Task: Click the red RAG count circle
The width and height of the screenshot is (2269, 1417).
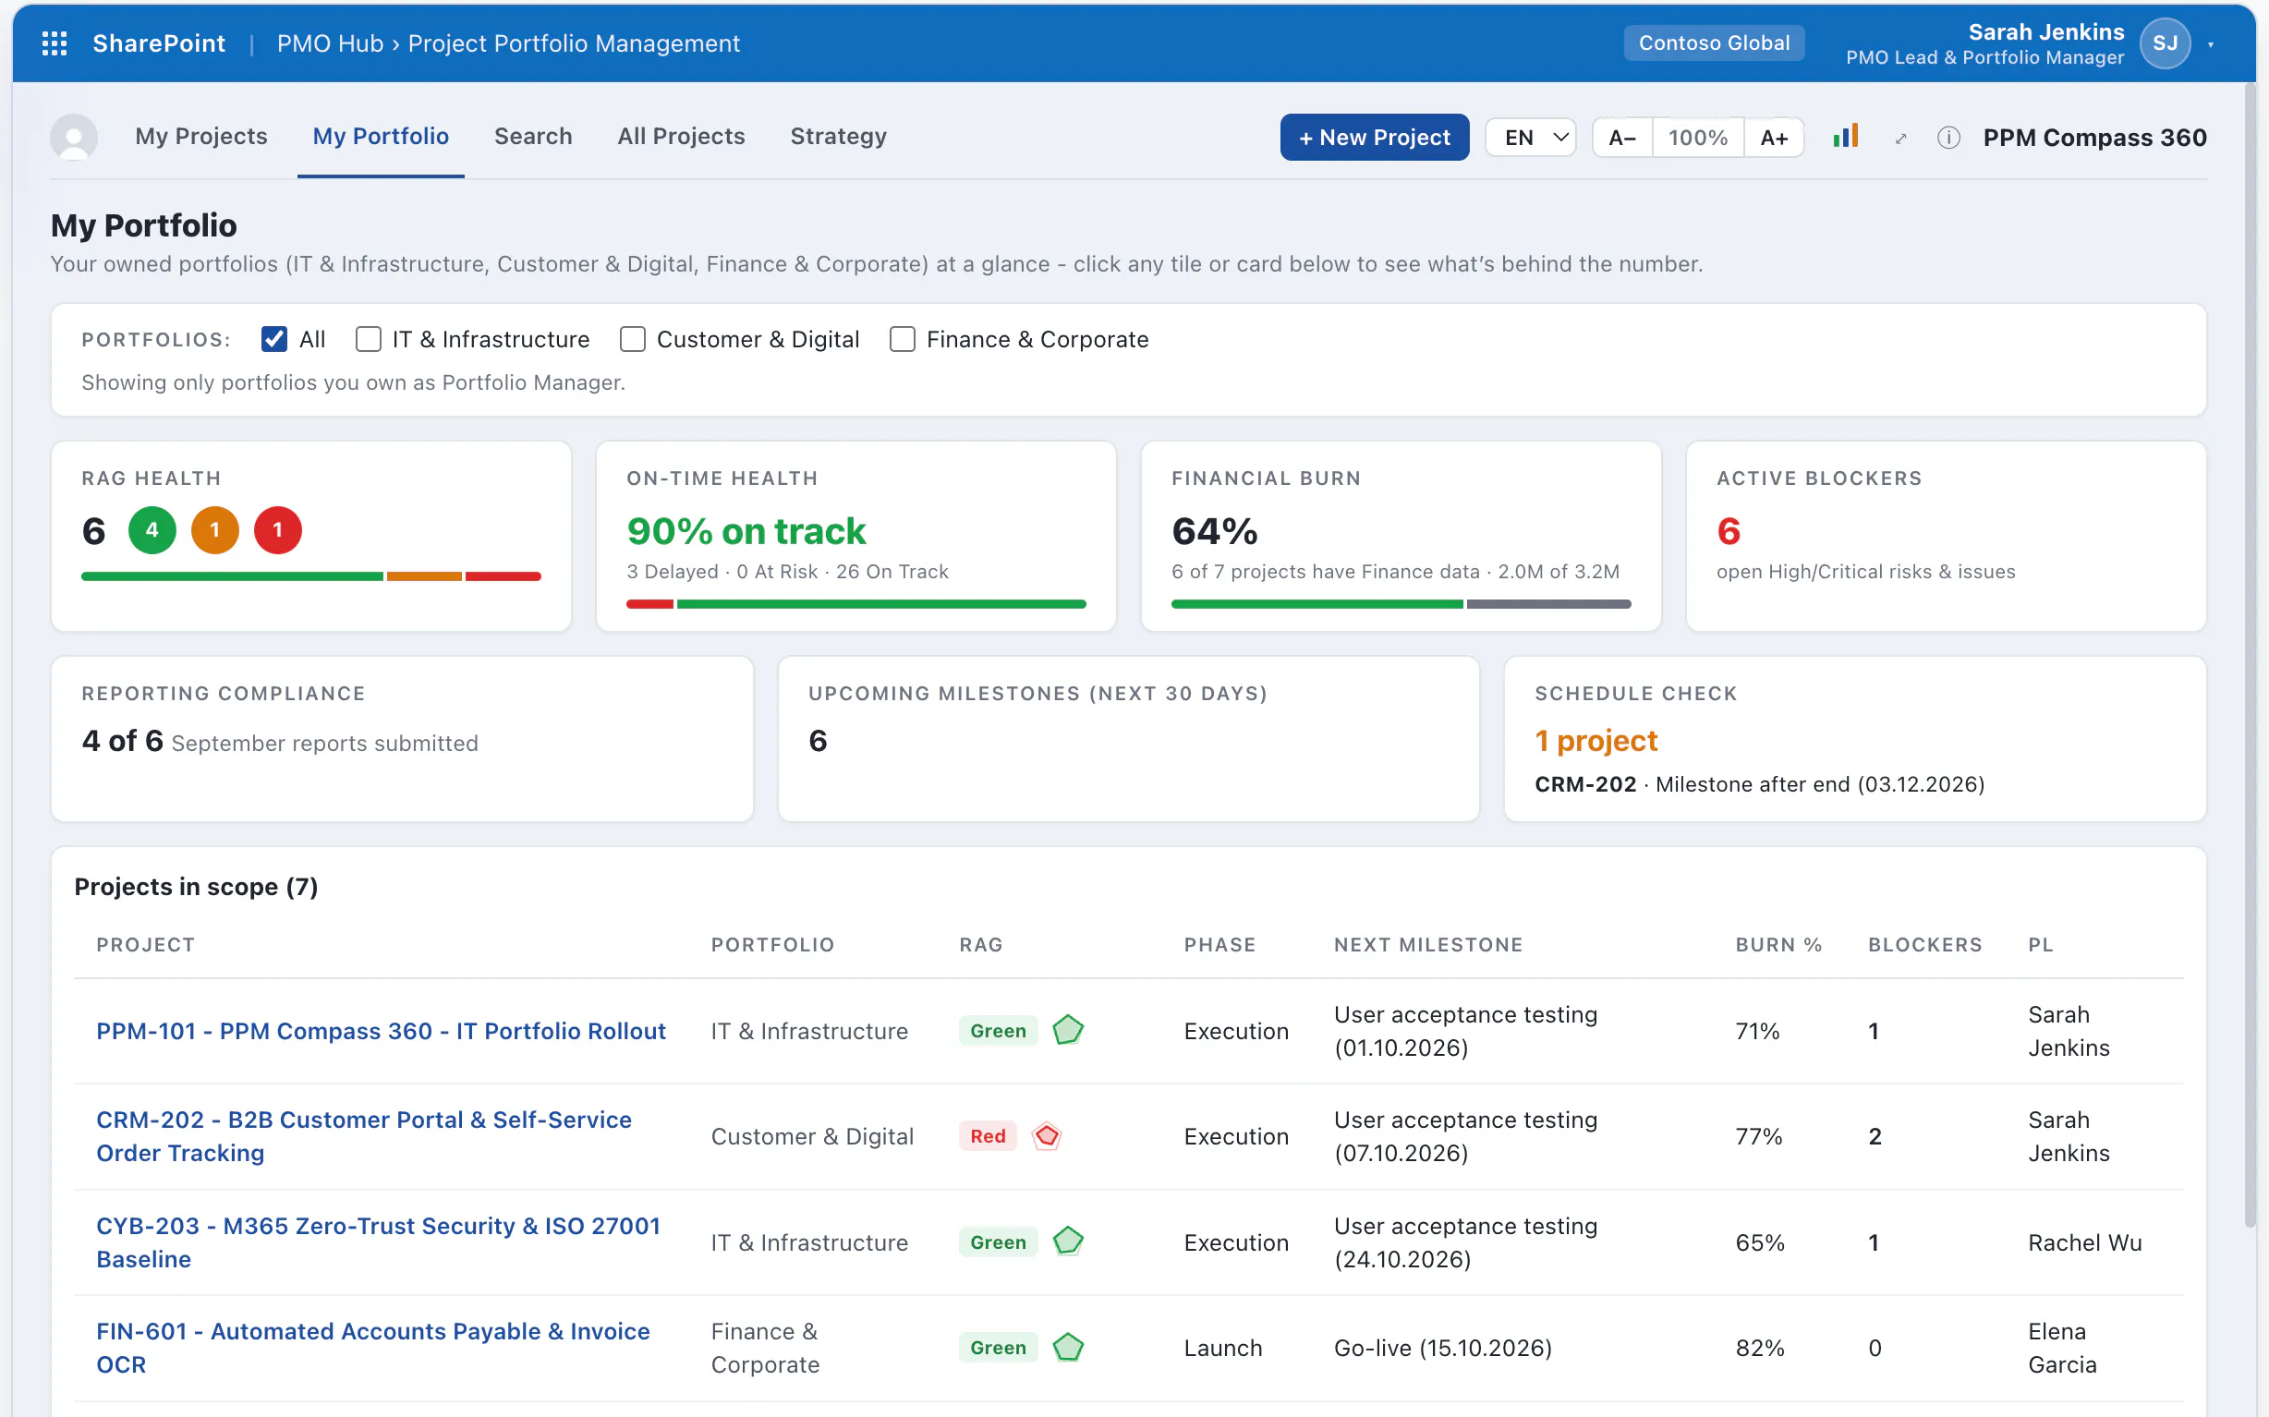Action: (x=277, y=530)
